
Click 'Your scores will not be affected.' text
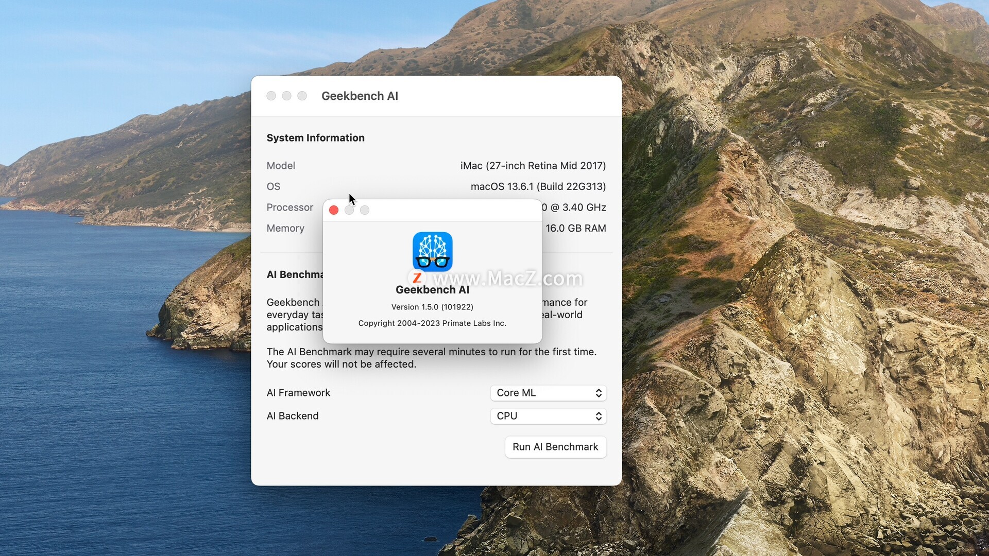pyautogui.click(x=341, y=364)
